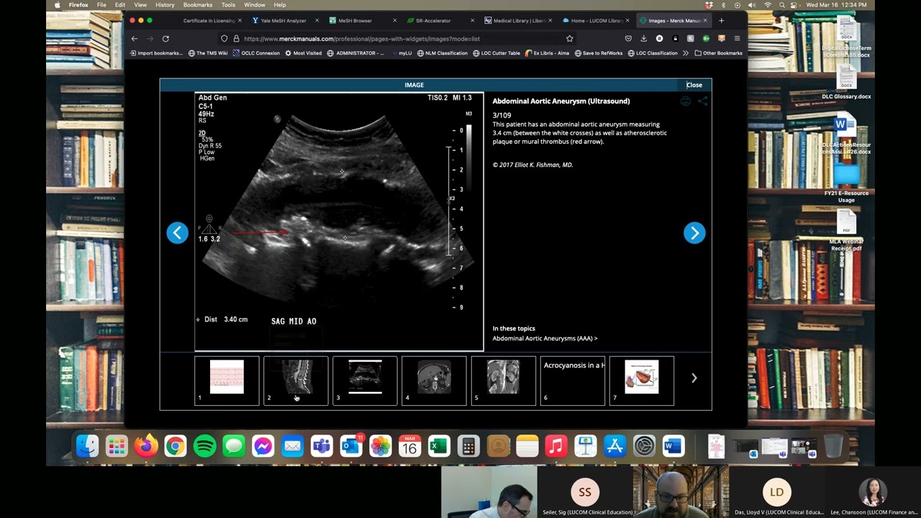921x518 pixels.
Task: Open Other Bookmarks folder
Action: [718, 53]
